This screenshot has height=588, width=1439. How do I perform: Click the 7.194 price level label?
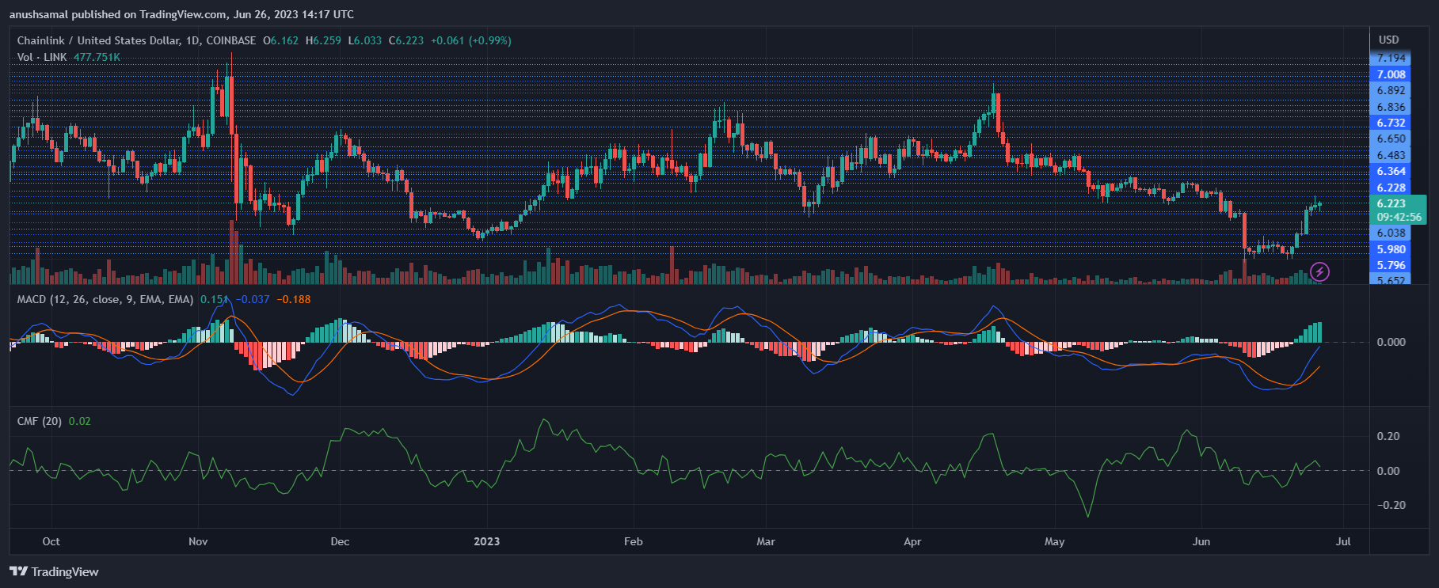[x=1391, y=58]
